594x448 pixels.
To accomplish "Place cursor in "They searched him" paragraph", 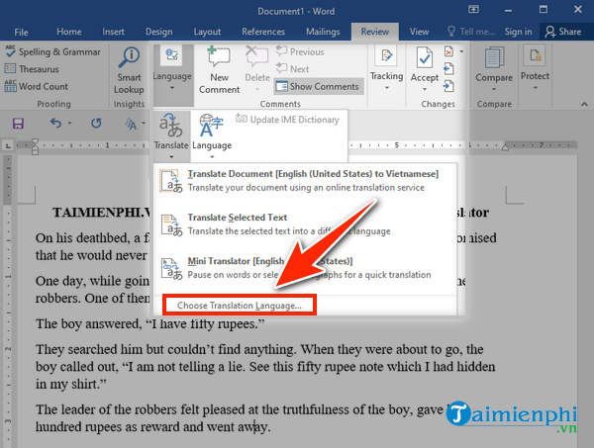I will [265, 367].
